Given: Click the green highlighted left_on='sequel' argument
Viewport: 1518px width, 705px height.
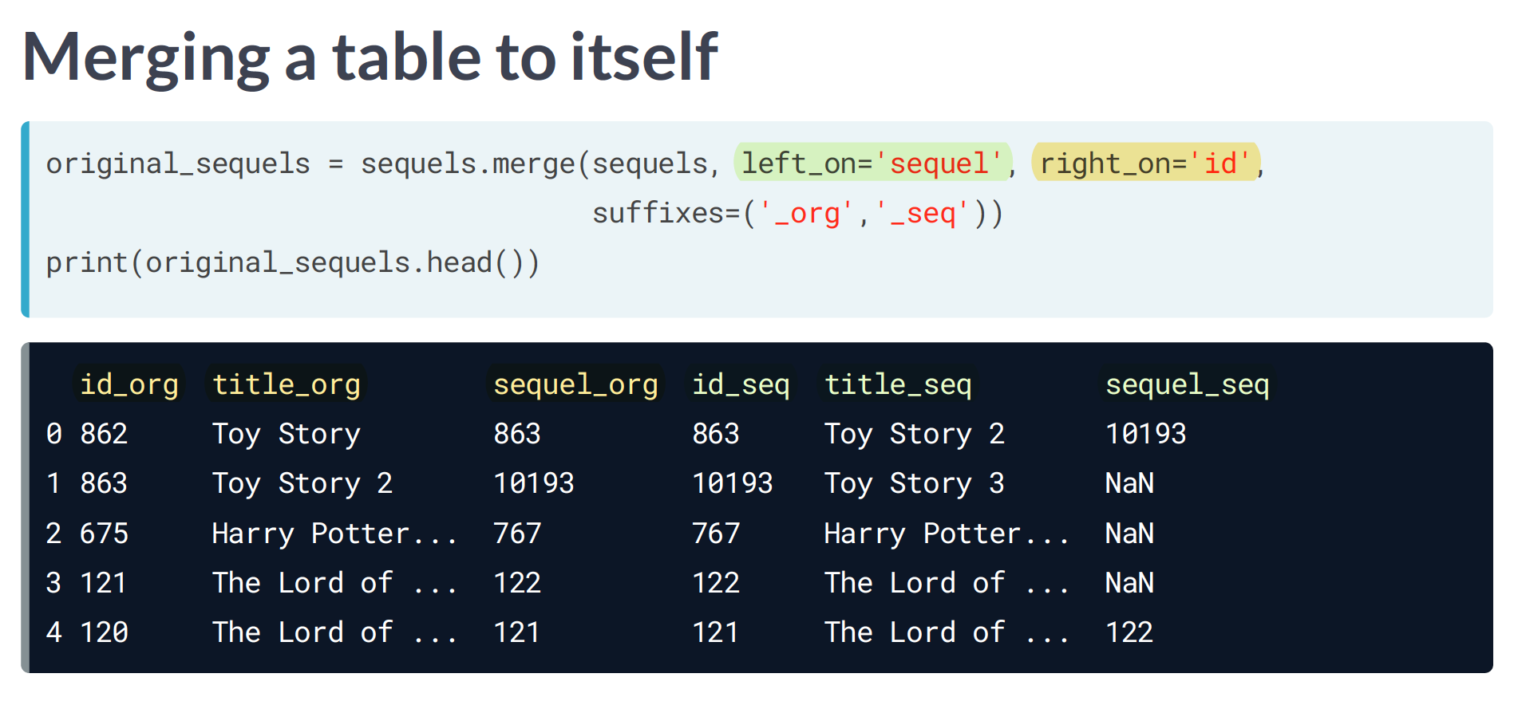Looking at the screenshot, I should (872, 163).
